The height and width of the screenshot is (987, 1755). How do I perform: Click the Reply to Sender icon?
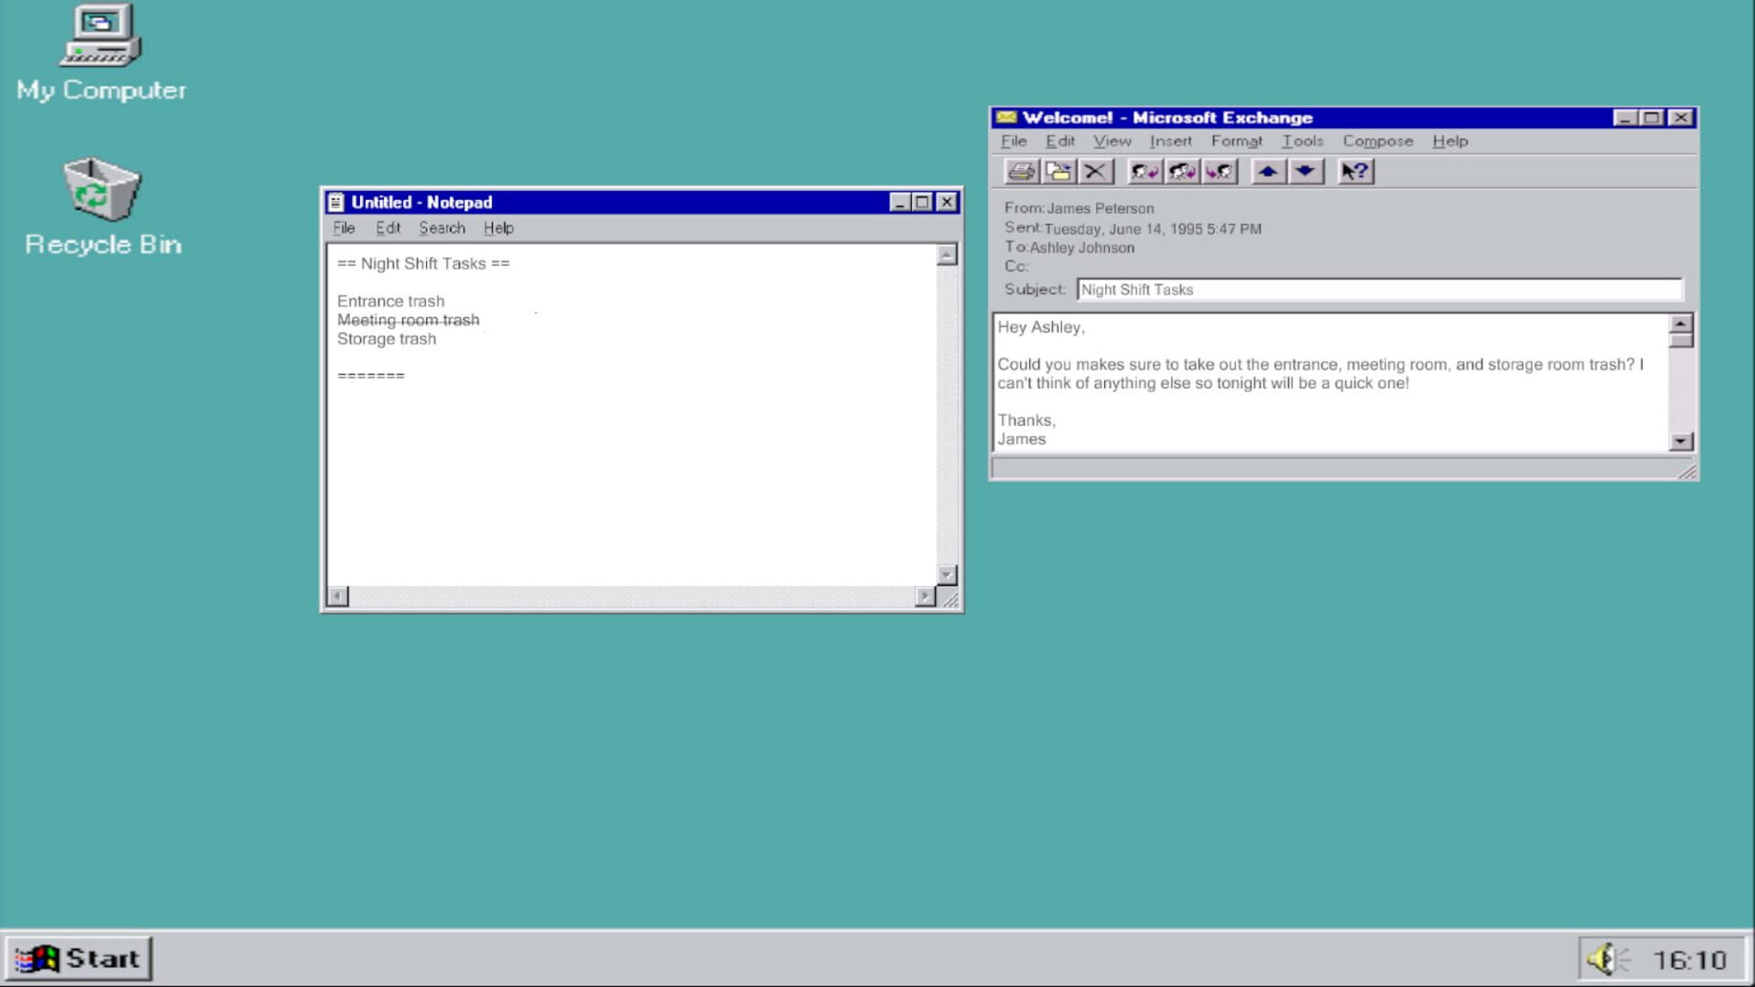pos(1144,172)
